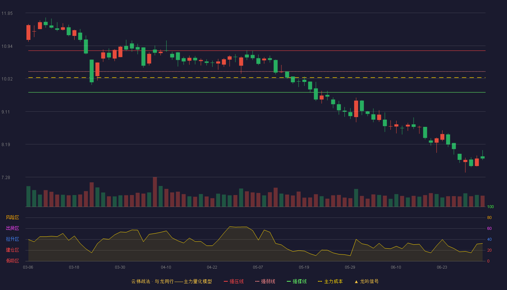
Task: Click the chart title 云梯战法 · 与龙同行
Action: [x=153, y=281]
